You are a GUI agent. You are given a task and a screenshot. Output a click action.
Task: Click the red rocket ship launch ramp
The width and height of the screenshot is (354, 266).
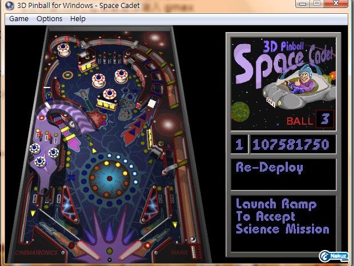[x=137, y=126]
